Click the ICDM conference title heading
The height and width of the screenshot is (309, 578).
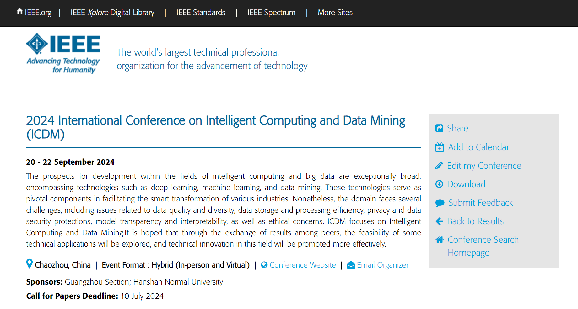(x=216, y=127)
